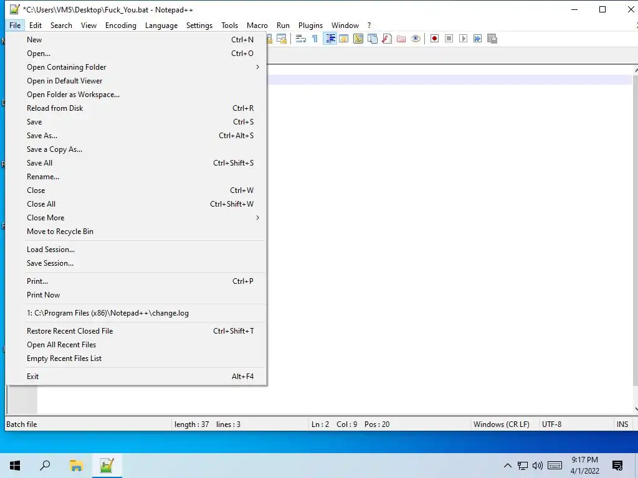This screenshot has height=478, width=638.
Task: Select Close All menu entry
Action: [x=136, y=204]
